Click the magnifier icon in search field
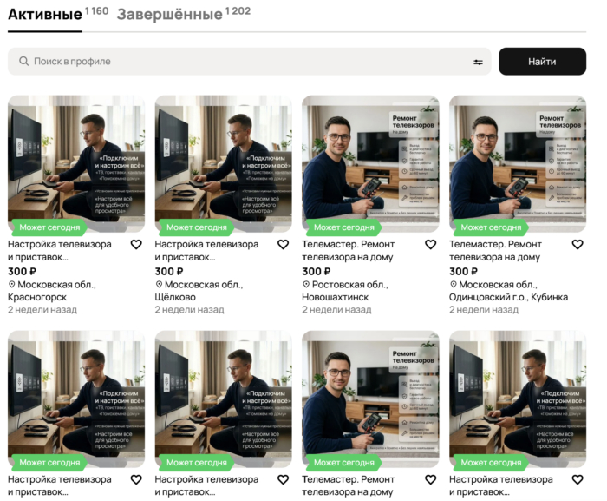The height and width of the screenshot is (501, 607). tap(24, 62)
